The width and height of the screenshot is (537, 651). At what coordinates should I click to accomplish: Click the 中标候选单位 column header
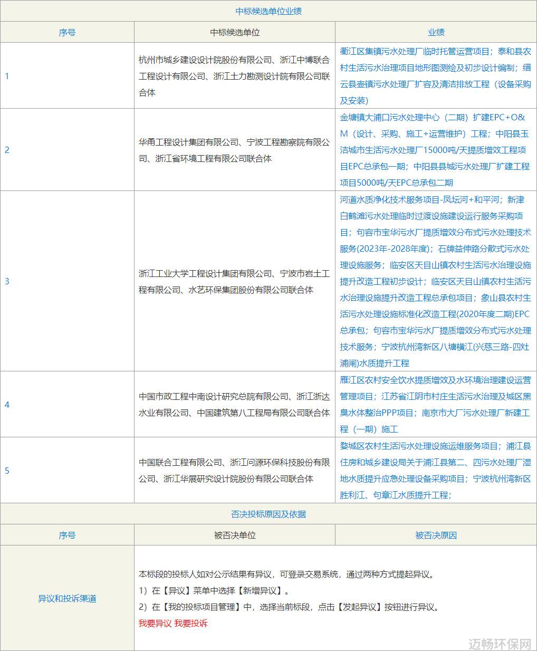click(x=235, y=32)
